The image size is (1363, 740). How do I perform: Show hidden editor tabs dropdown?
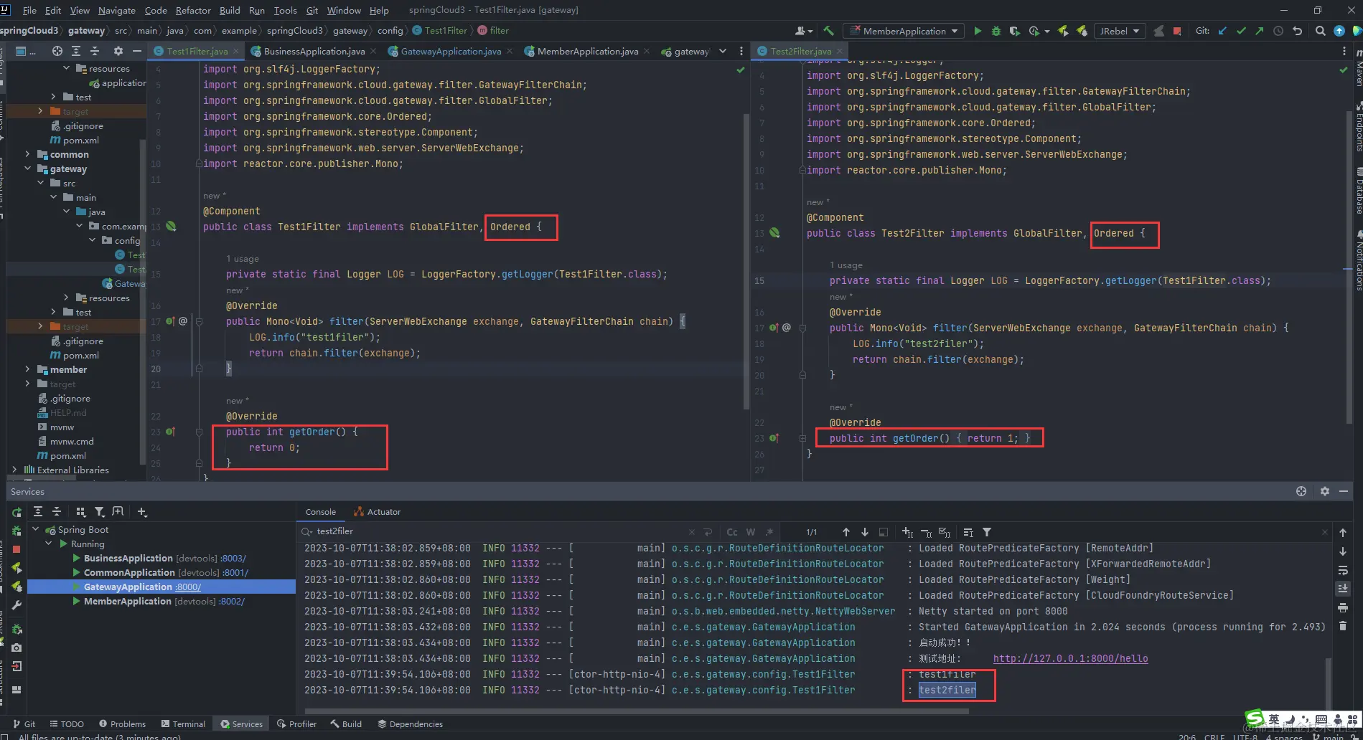[x=723, y=51]
